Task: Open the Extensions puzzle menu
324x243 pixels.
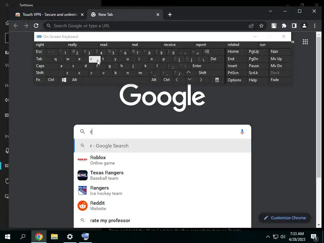Action: pos(284,26)
